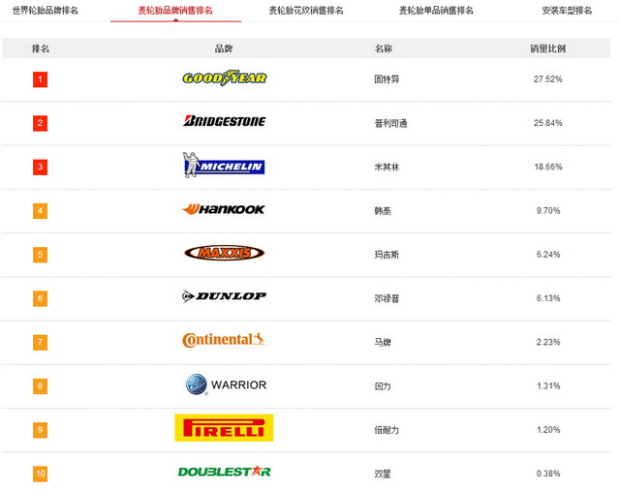
Task: Click the 9.70% sales share value
Action: (x=548, y=211)
